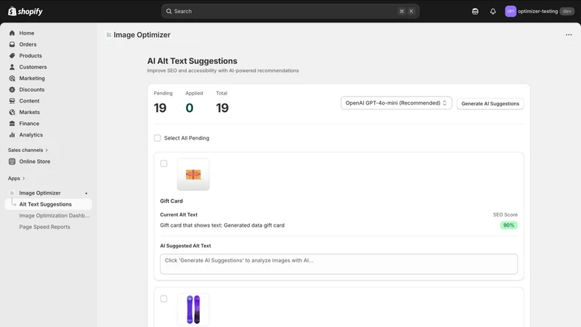The height and width of the screenshot is (327, 581).
Task: Click the 'Gift Card' product title
Action: click(171, 201)
